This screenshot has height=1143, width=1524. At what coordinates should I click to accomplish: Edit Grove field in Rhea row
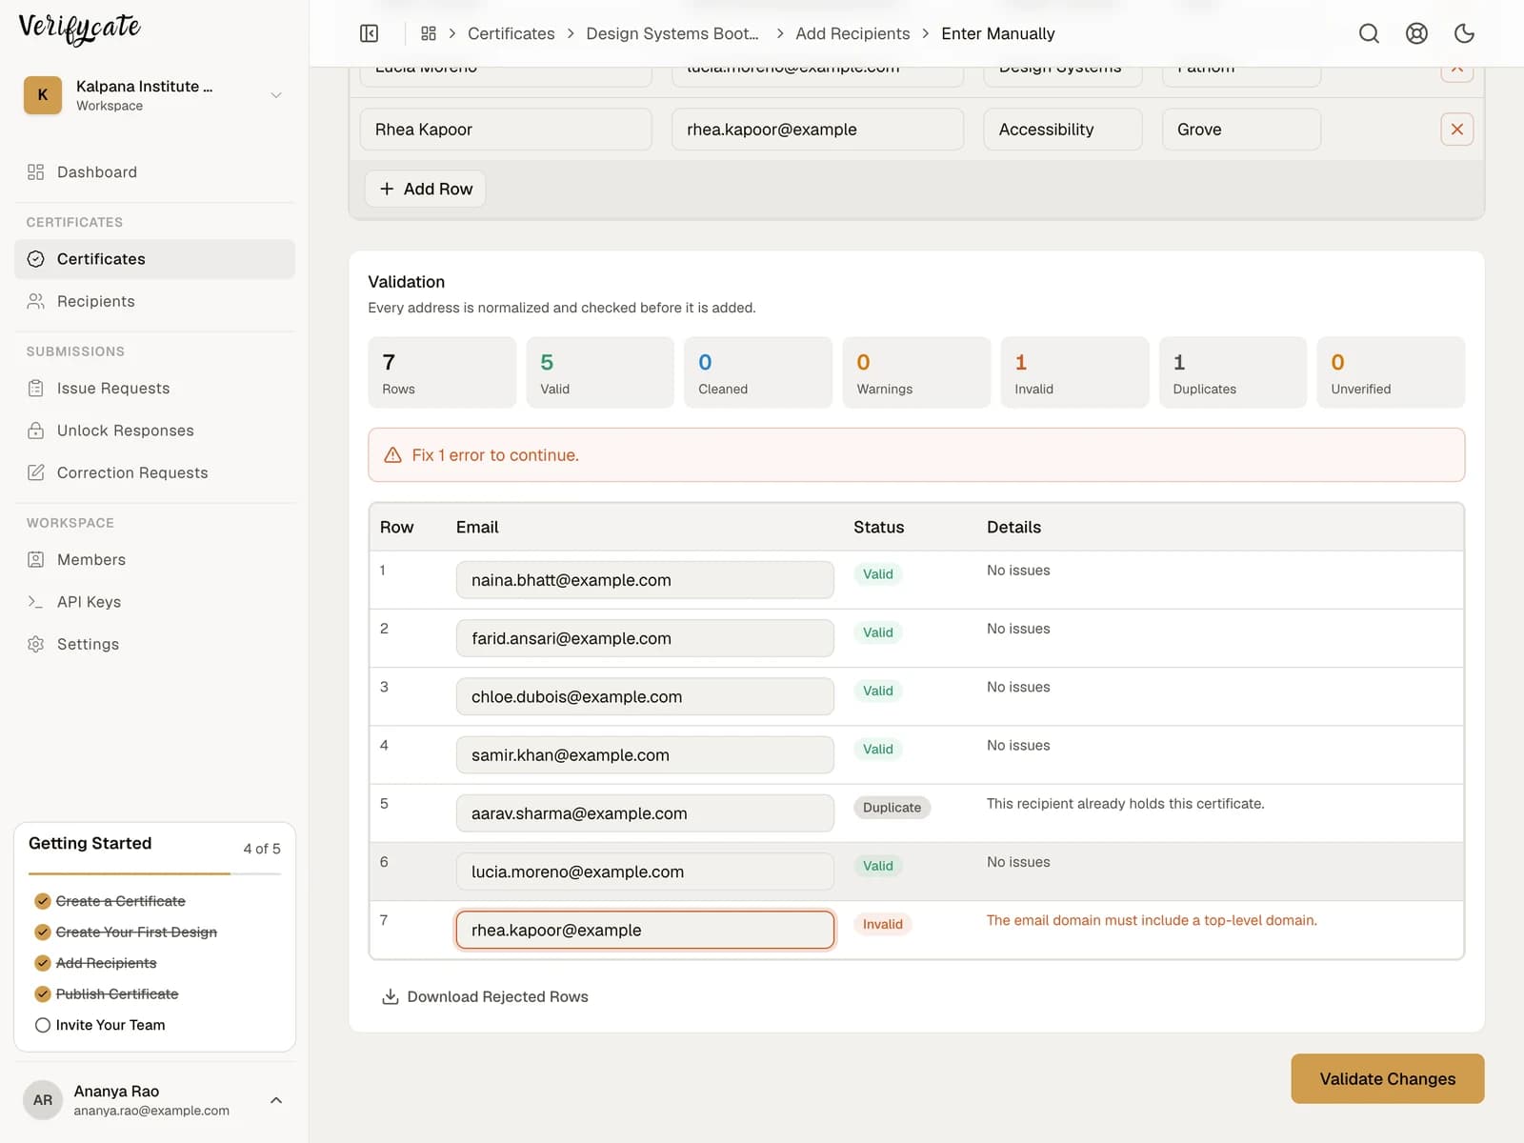pyautogui.click(x=1241, y=130)
